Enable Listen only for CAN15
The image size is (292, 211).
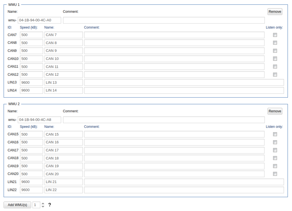(275, 134)
